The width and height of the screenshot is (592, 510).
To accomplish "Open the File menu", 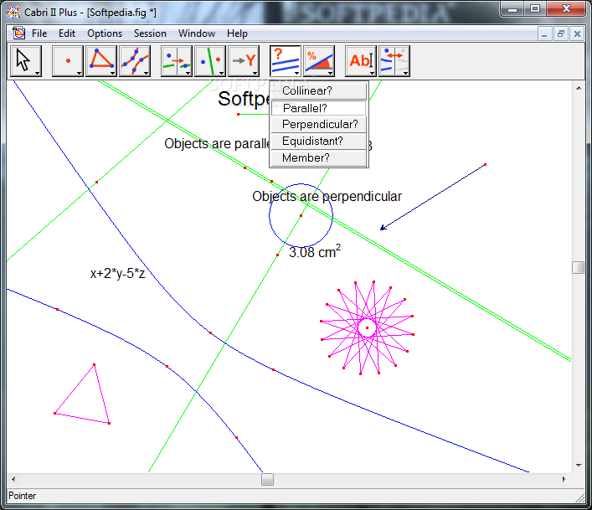I will coord(39,33).
